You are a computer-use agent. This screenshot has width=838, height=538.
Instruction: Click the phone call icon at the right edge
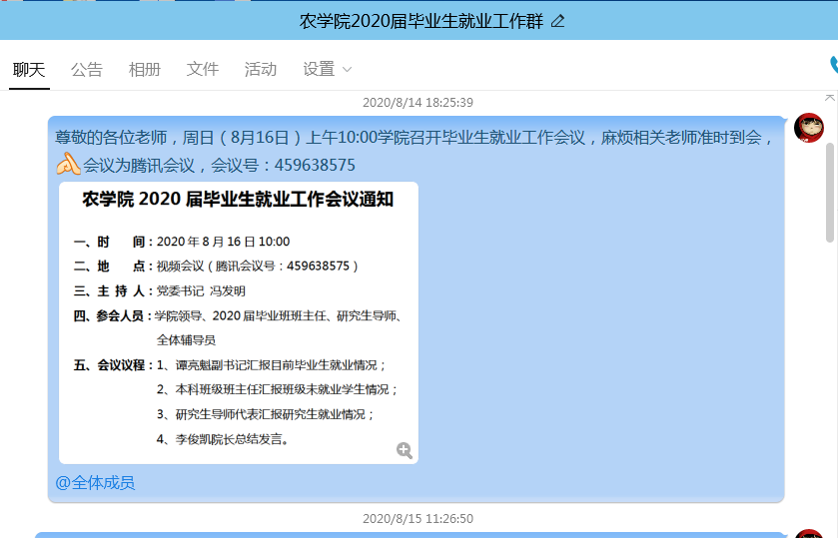(x=833, y=66)
